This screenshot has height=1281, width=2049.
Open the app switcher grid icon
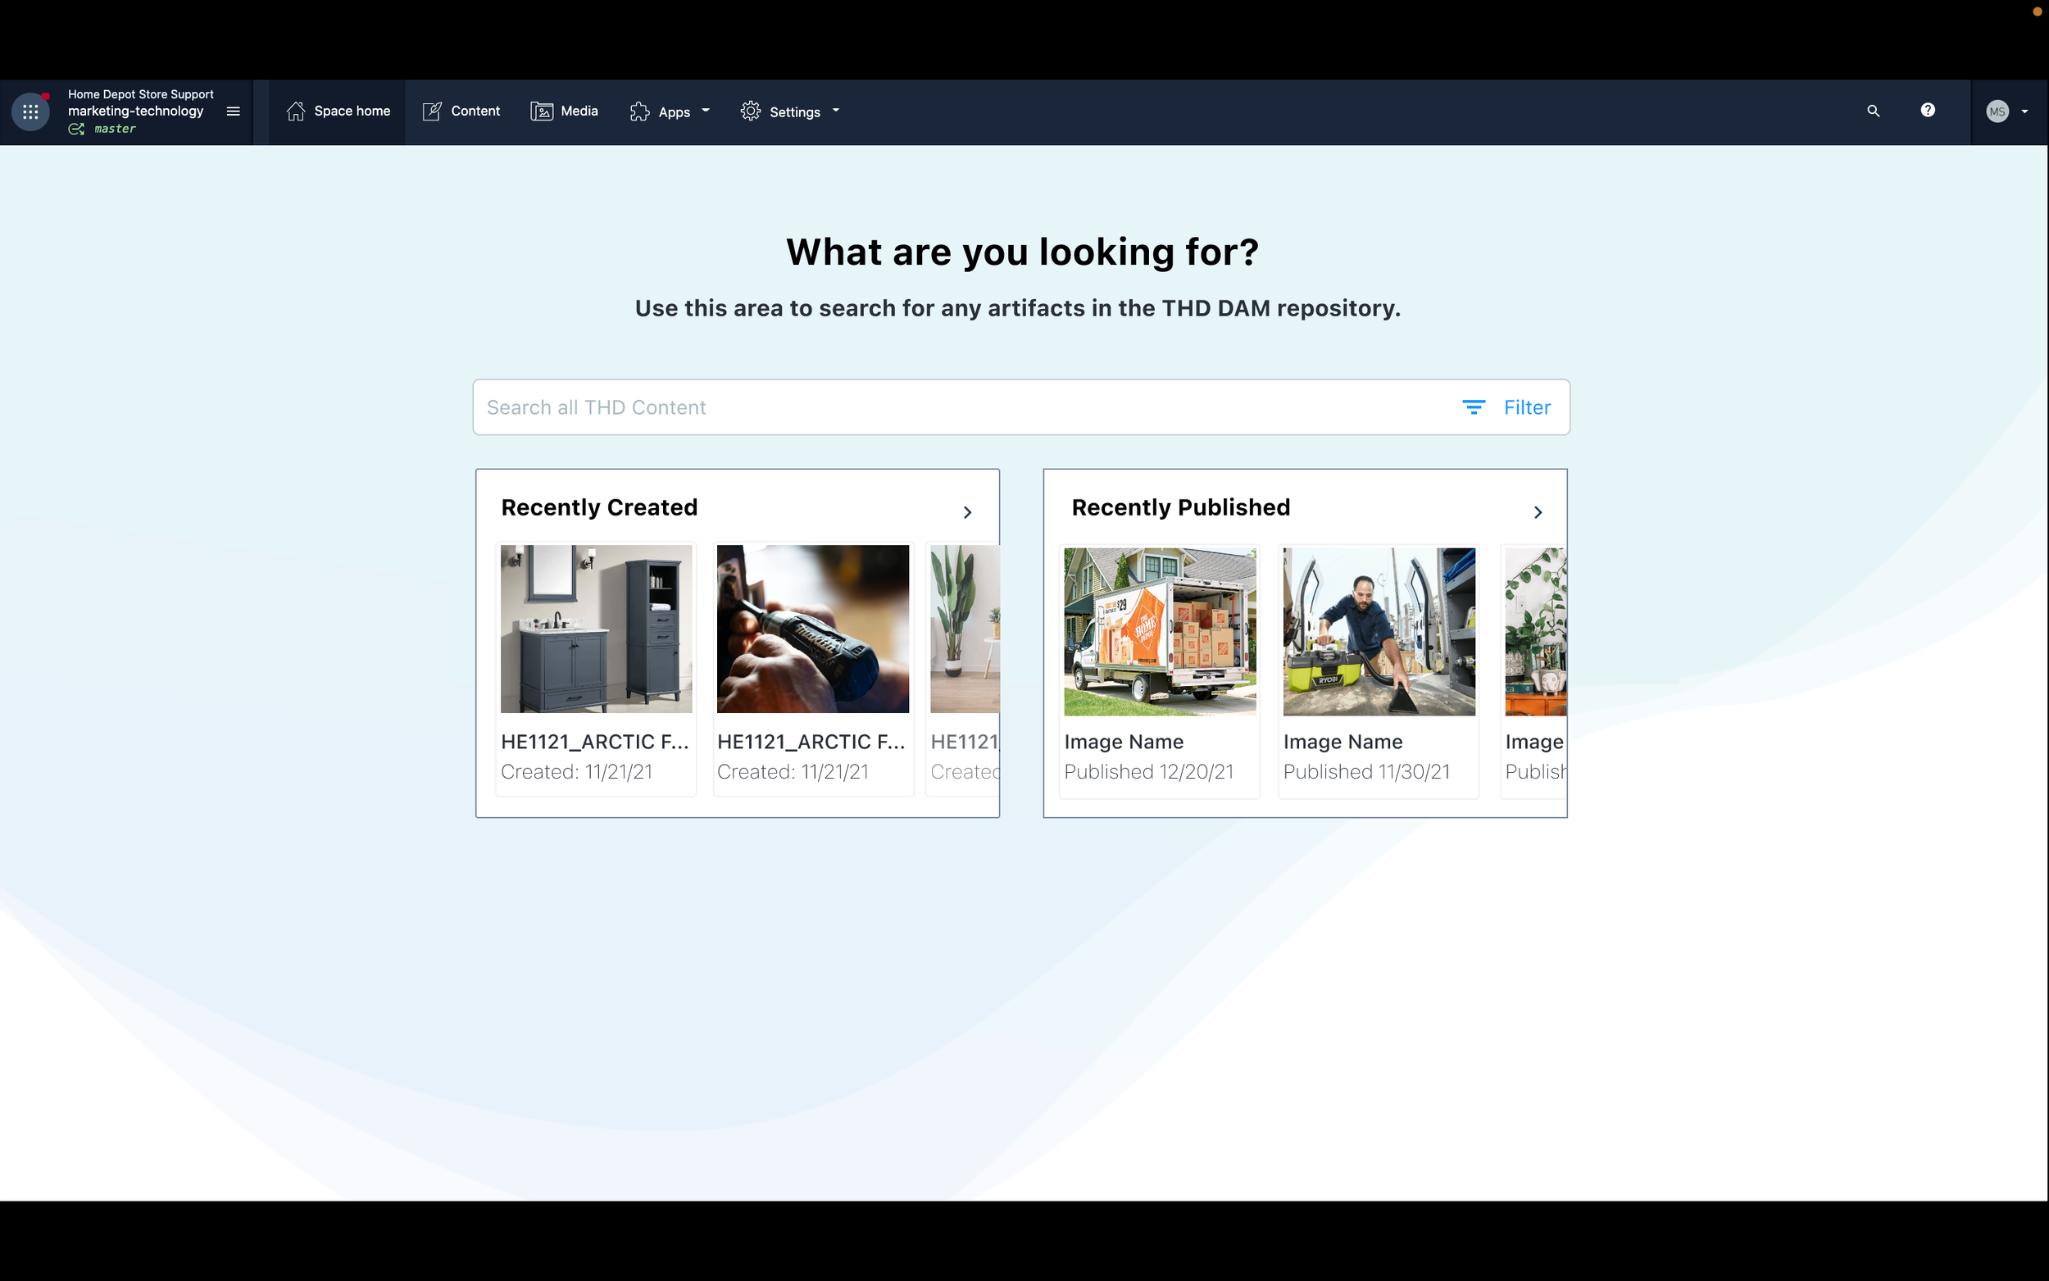click(x=30, y=111)
